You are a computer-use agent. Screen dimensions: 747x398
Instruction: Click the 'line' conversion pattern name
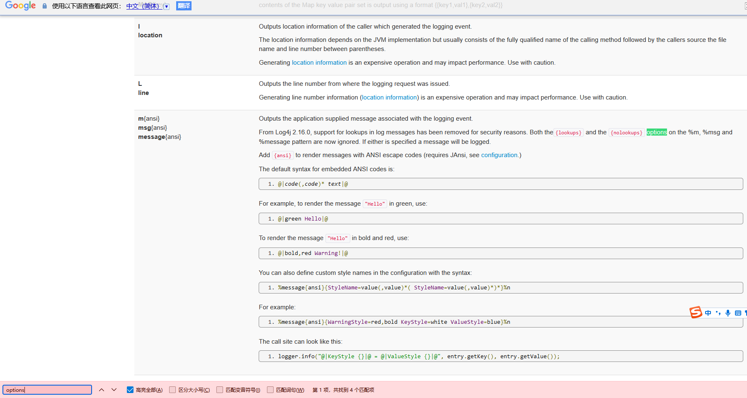click(143, 93)
